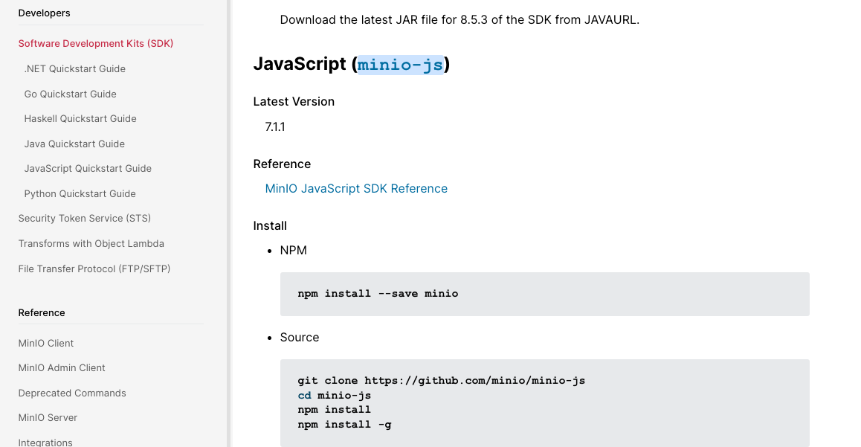Open the JavaScript Quickstart Guide
The image size is (861, 447).
pyautogui.click(x=88, y=169)
